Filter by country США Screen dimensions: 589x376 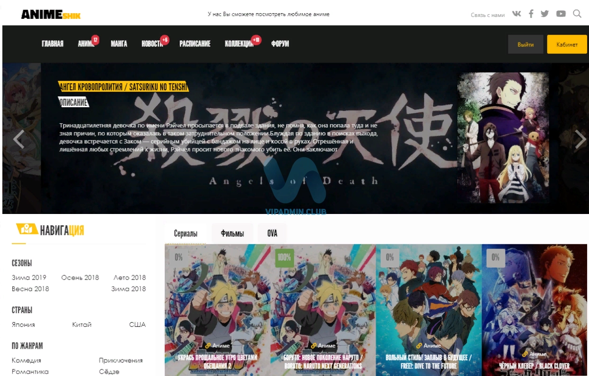pos(137,325)
